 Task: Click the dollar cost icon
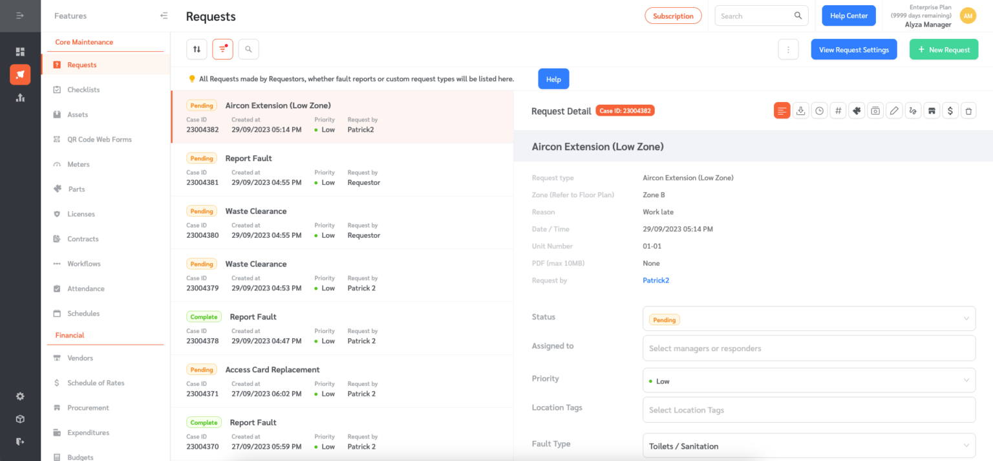tap(950, 110)
